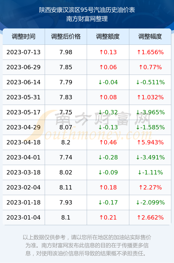Click the 8.07 price cell
Screen dimensions: 174x263
click(x=66, y=127)
